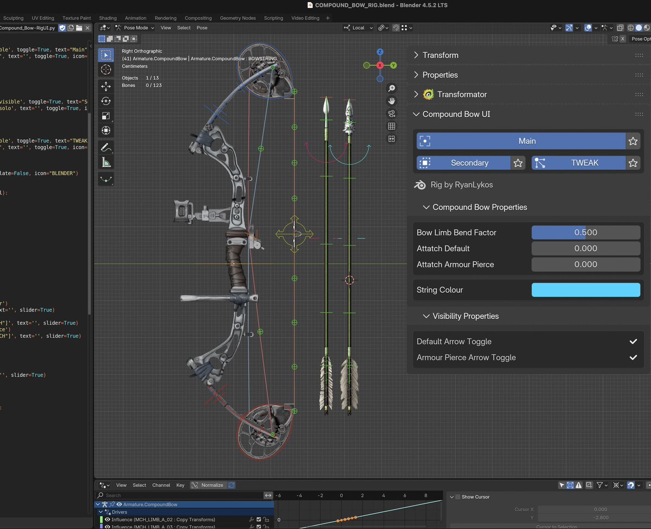Switch to the Geometry Nodes workspace tab
The height and width of the screenshot is (529, 651).
click(x=238, y=18)
